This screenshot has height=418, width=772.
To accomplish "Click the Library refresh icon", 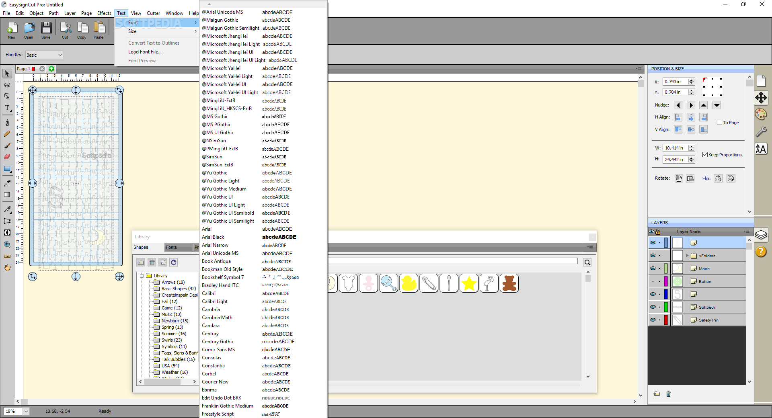I will pyautogui.click(x=174, y=262).
